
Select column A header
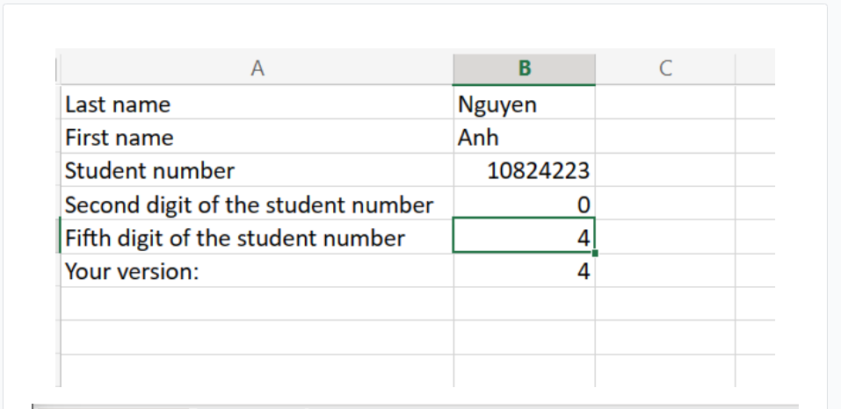[x=257, y=68]
